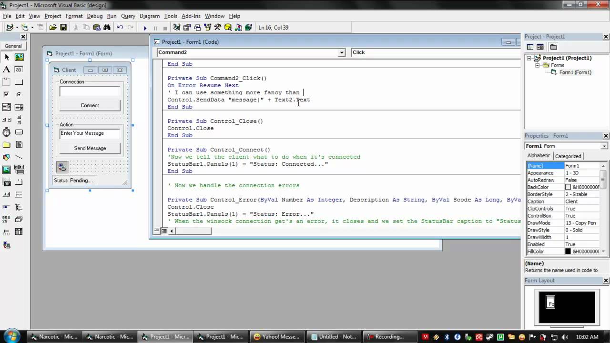Switch to Procedure View in code window
This screenshot has width=610, height=343.
click(x=157, y=231)
